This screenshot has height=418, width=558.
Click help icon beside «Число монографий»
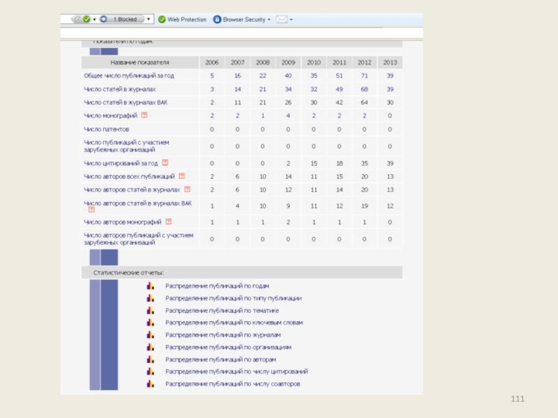[144, 116]
